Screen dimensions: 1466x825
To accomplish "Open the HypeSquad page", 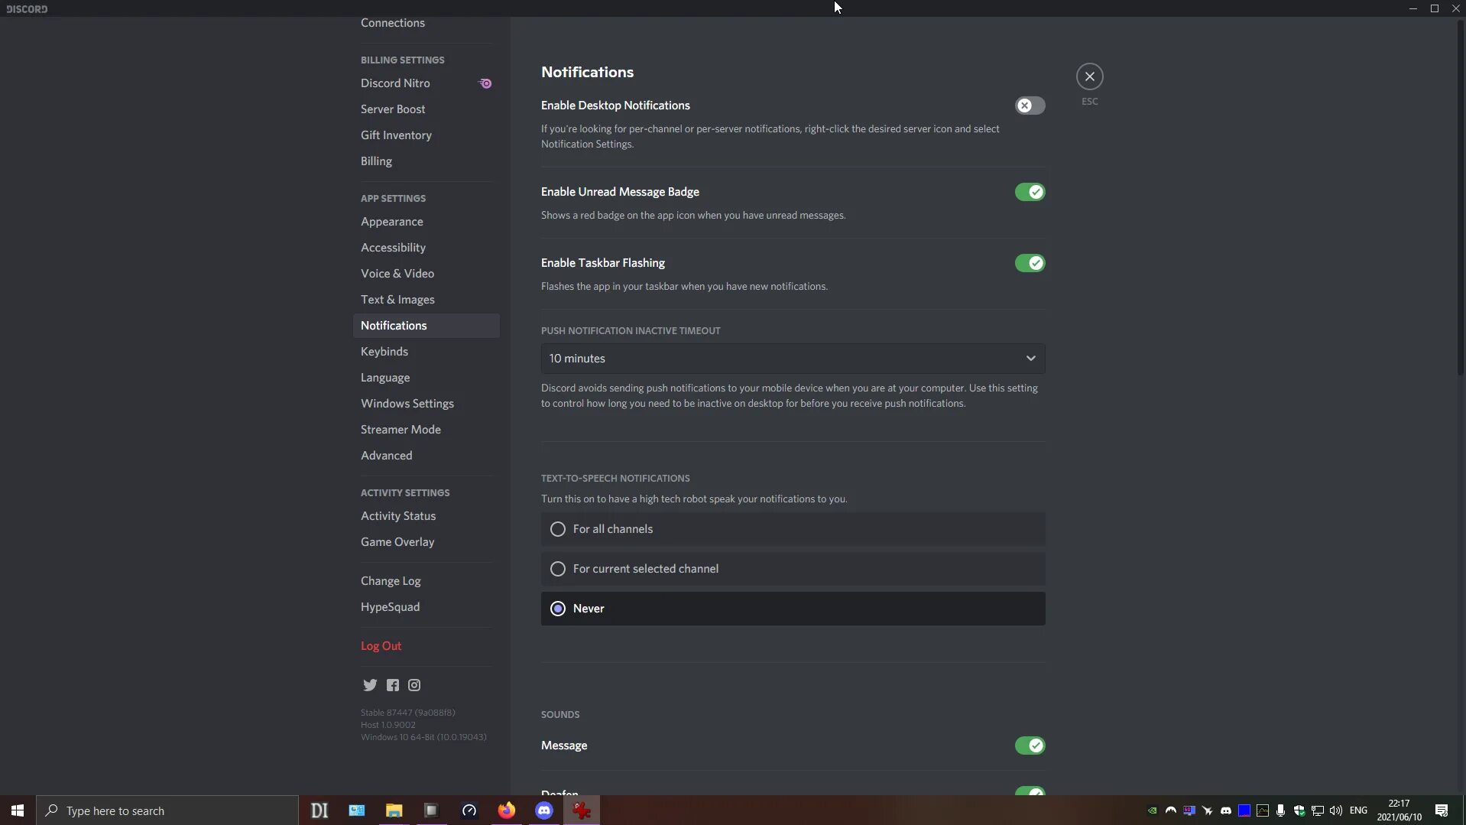I will (426, 607).
